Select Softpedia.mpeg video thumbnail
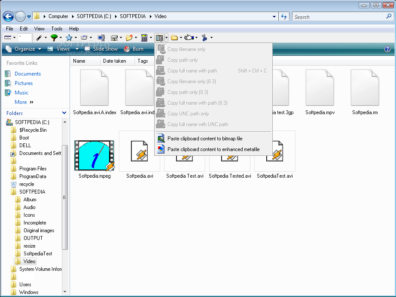Viewport: 396px width, 297px height. tap(94, 156)
